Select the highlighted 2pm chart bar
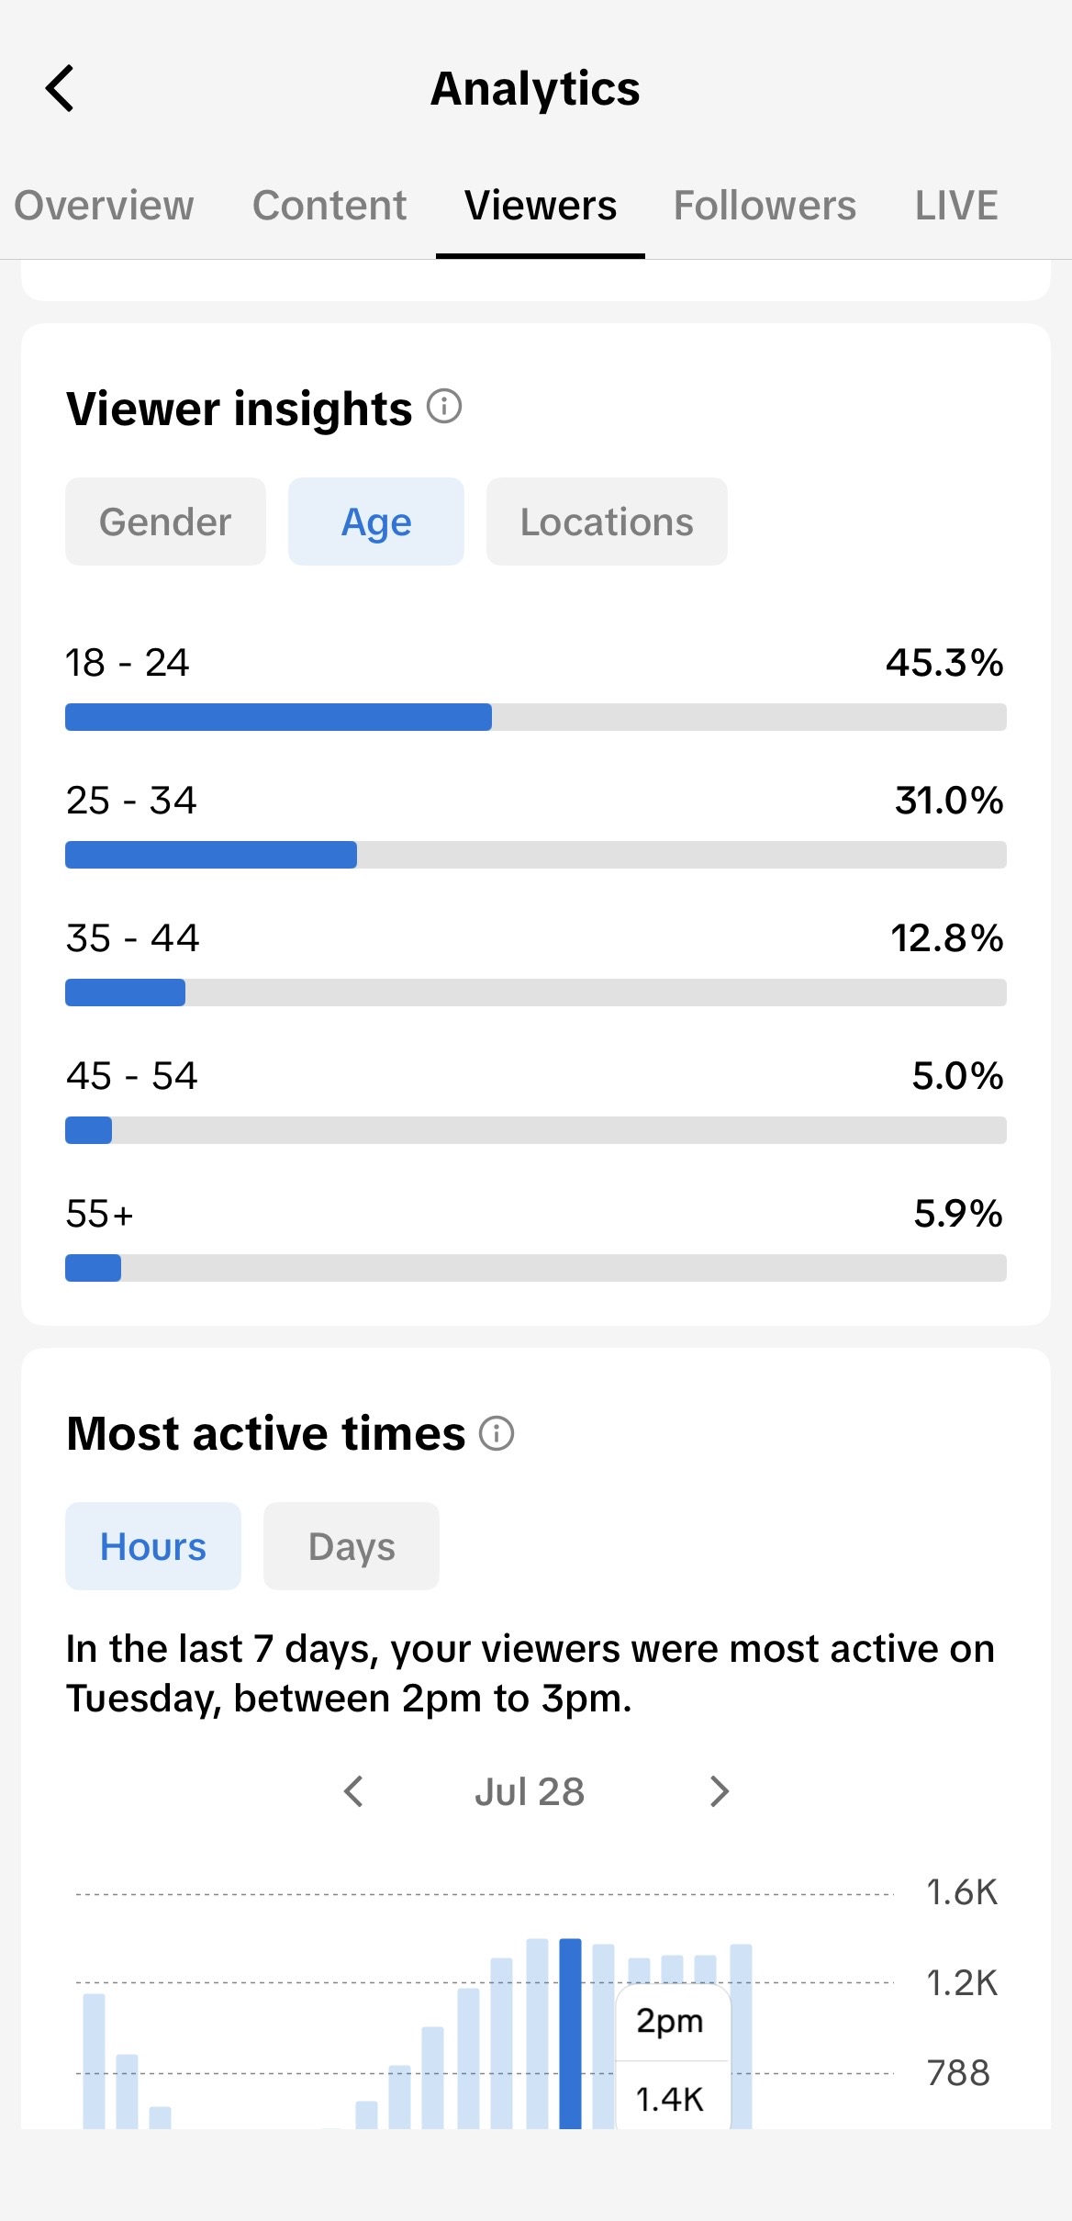 tap(570, 2034)
